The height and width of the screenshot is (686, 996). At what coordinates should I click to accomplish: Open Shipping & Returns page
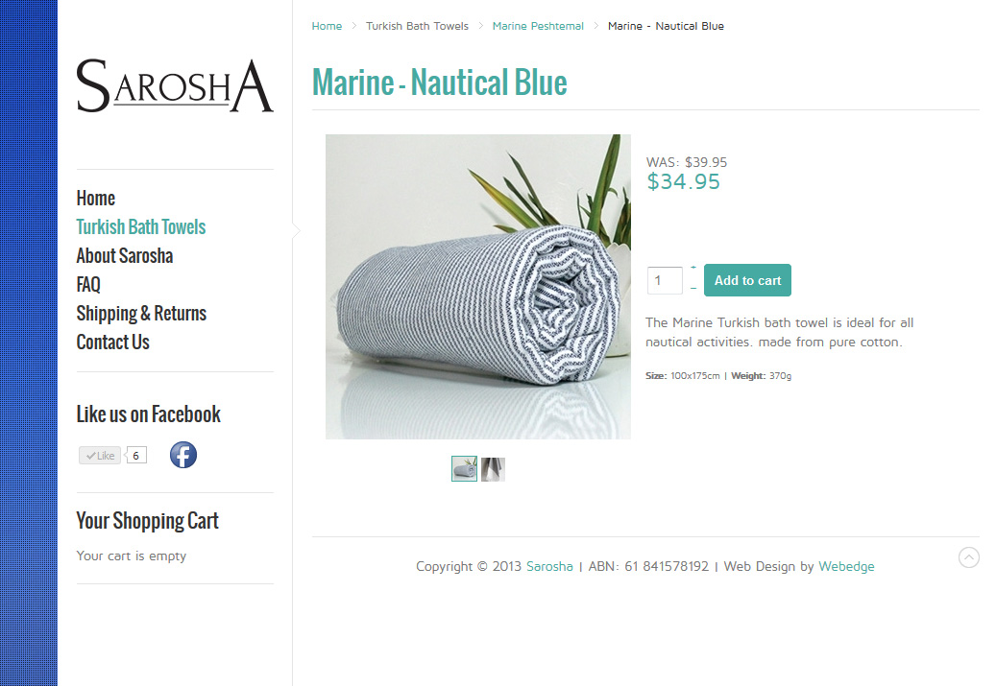(141, 314)
